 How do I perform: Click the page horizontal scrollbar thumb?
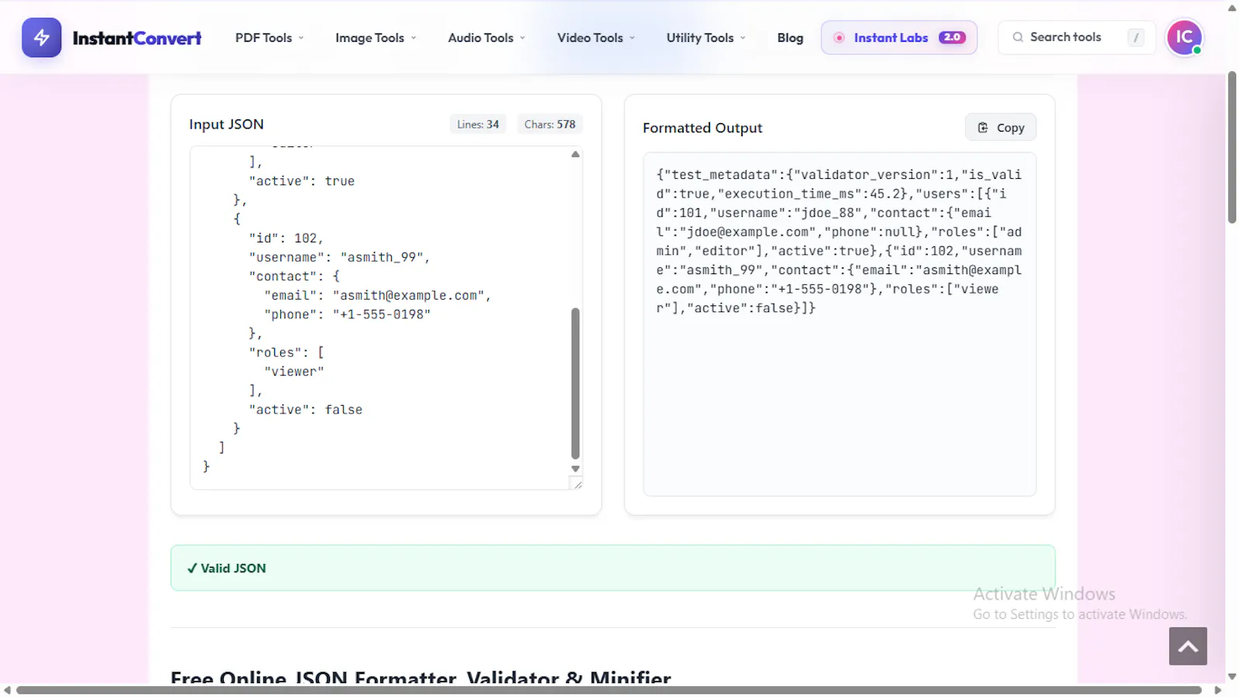point(609,690)
